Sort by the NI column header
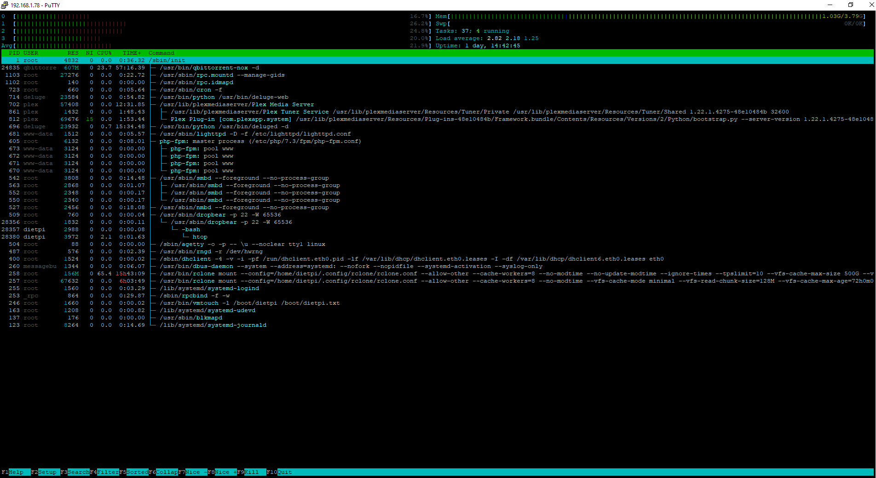This screenshot has width=876, height=478. (90, 53)
